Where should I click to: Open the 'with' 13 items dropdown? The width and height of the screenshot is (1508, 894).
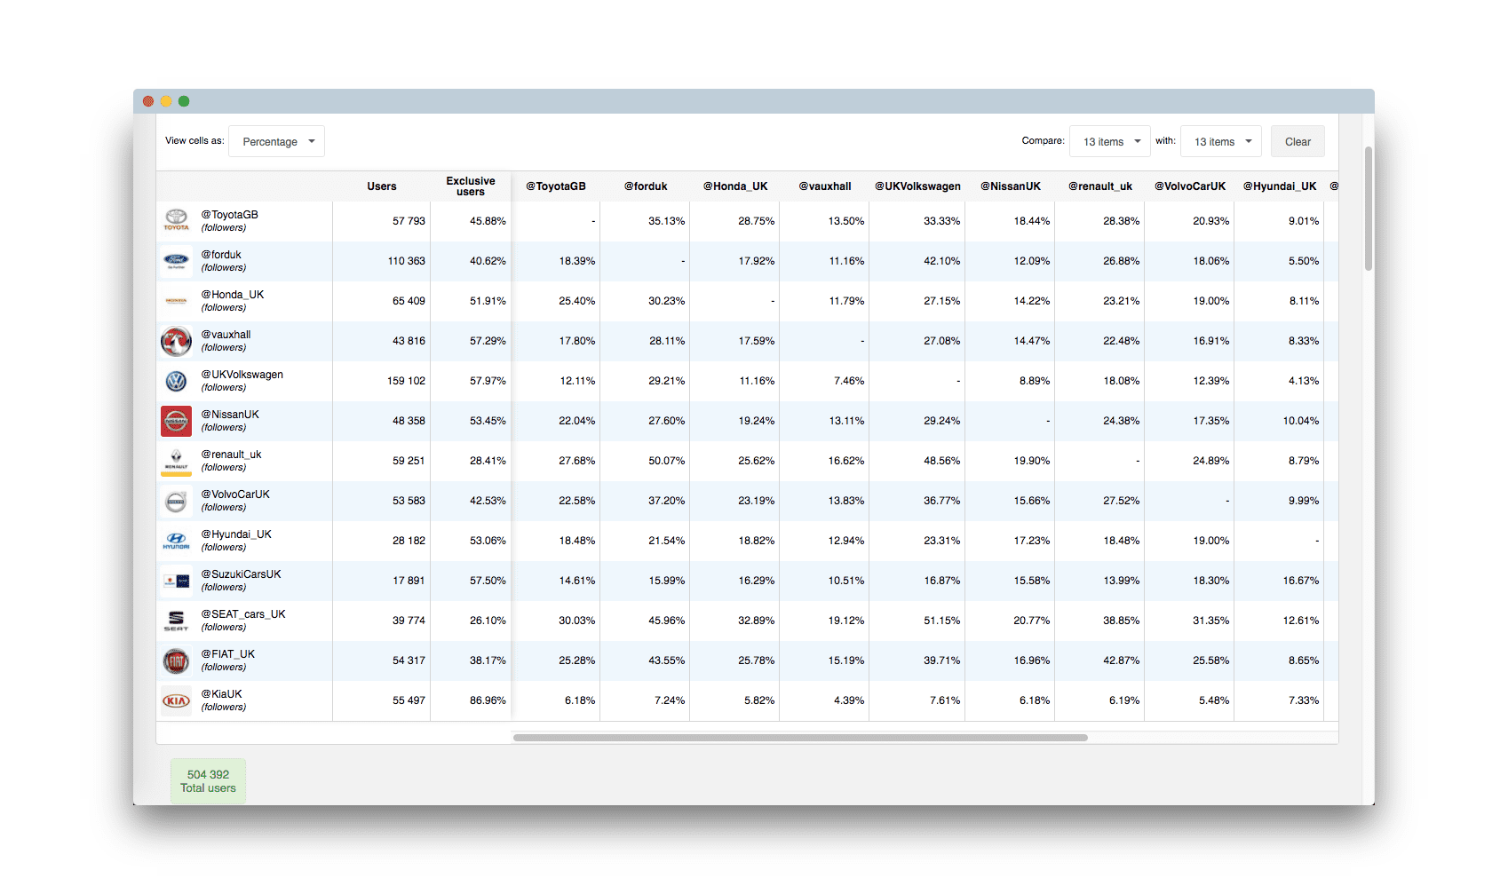coord(1221,141)
